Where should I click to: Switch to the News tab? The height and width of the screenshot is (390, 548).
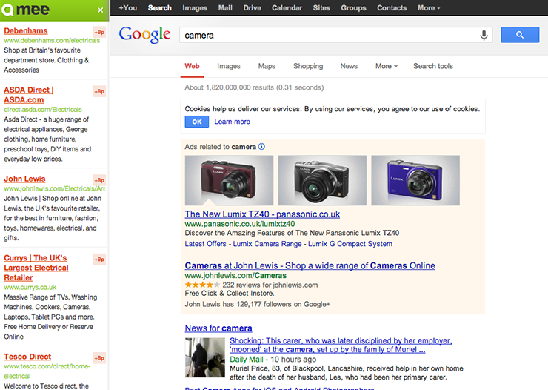point(349,66)
